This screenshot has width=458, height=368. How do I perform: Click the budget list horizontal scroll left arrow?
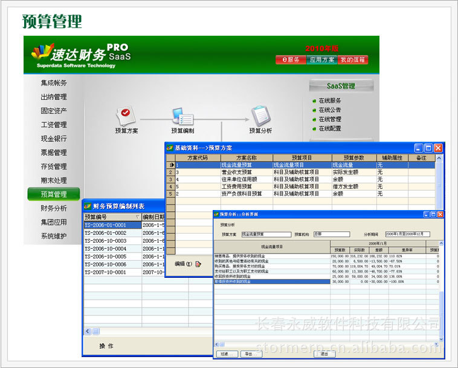tap(88, 332)
